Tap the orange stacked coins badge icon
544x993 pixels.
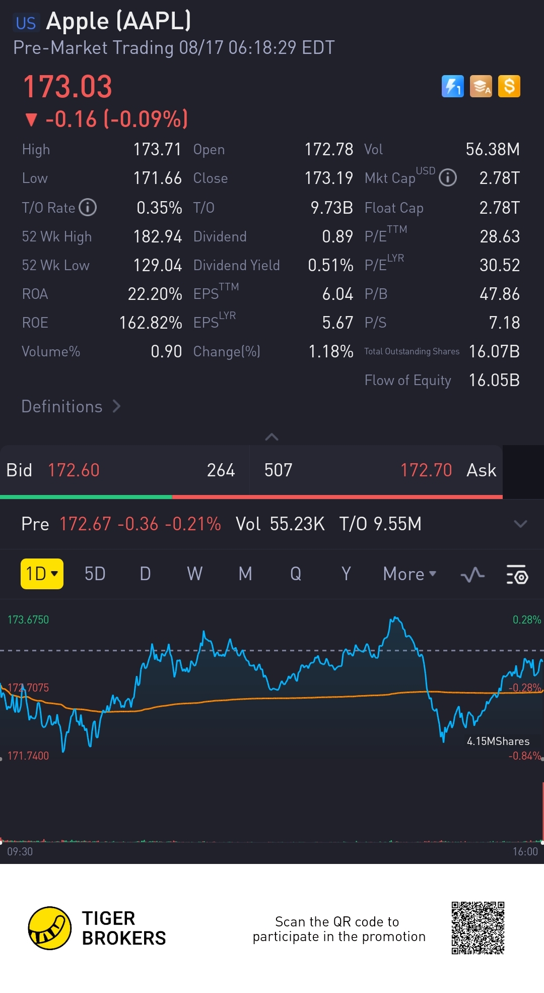481,86
